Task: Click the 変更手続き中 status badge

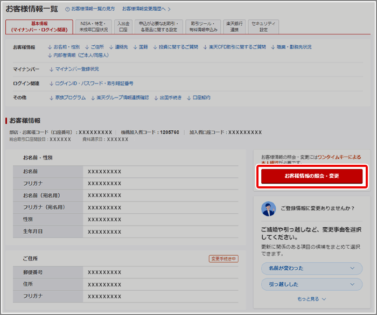Action: 224,259
